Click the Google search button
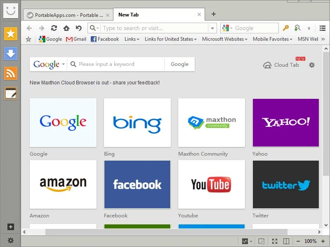The width and height of the screenshot is (330, 247). [x=179, y=64]
